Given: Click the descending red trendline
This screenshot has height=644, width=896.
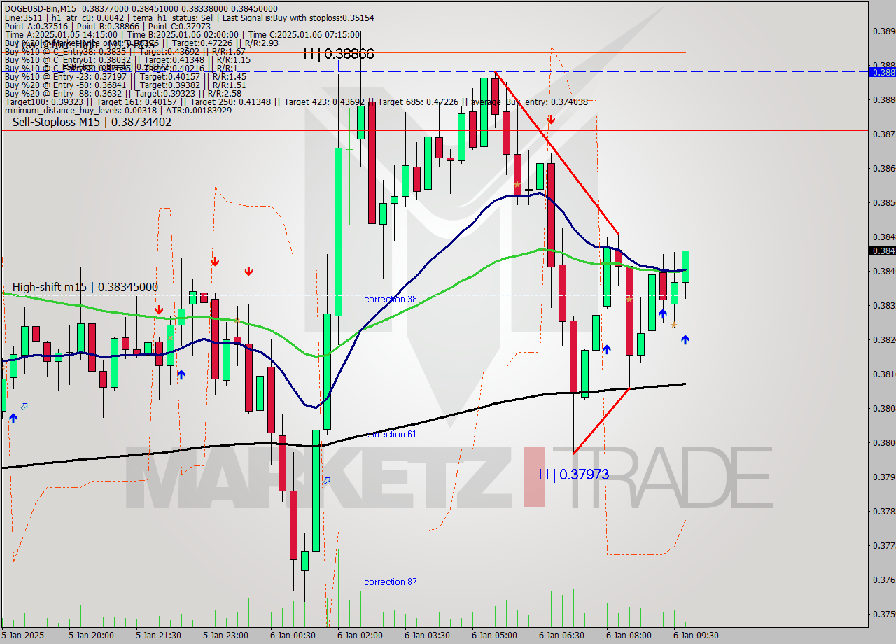Looking at the screenshot, I should coord(556,153).
